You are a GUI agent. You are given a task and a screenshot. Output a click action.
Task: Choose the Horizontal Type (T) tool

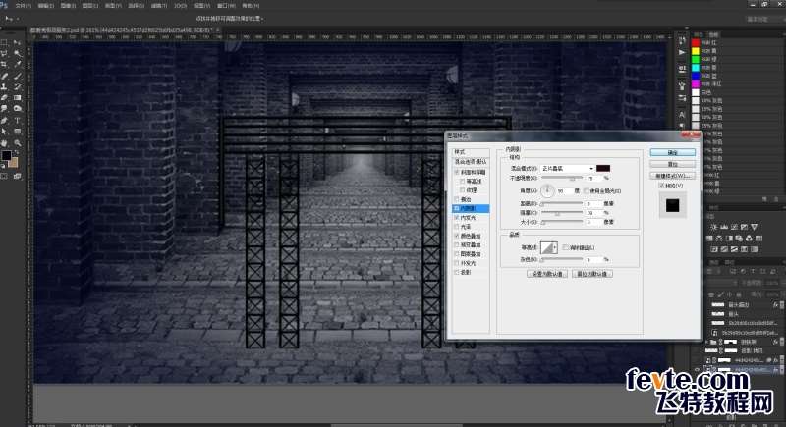pos(17,120)
